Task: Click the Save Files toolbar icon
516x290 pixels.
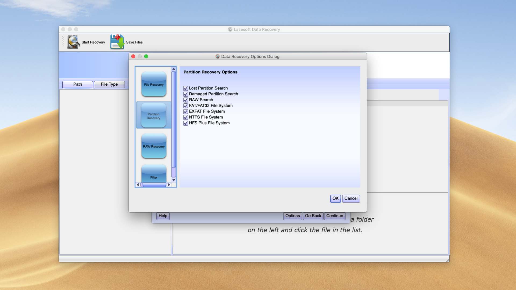Action: pos(117,42)
